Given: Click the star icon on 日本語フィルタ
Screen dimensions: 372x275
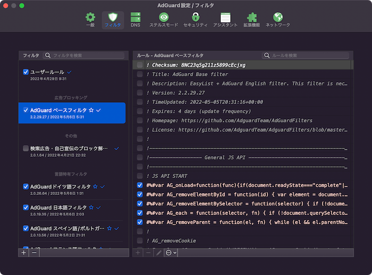Looking at the screenshot, I should pos(91,208).
